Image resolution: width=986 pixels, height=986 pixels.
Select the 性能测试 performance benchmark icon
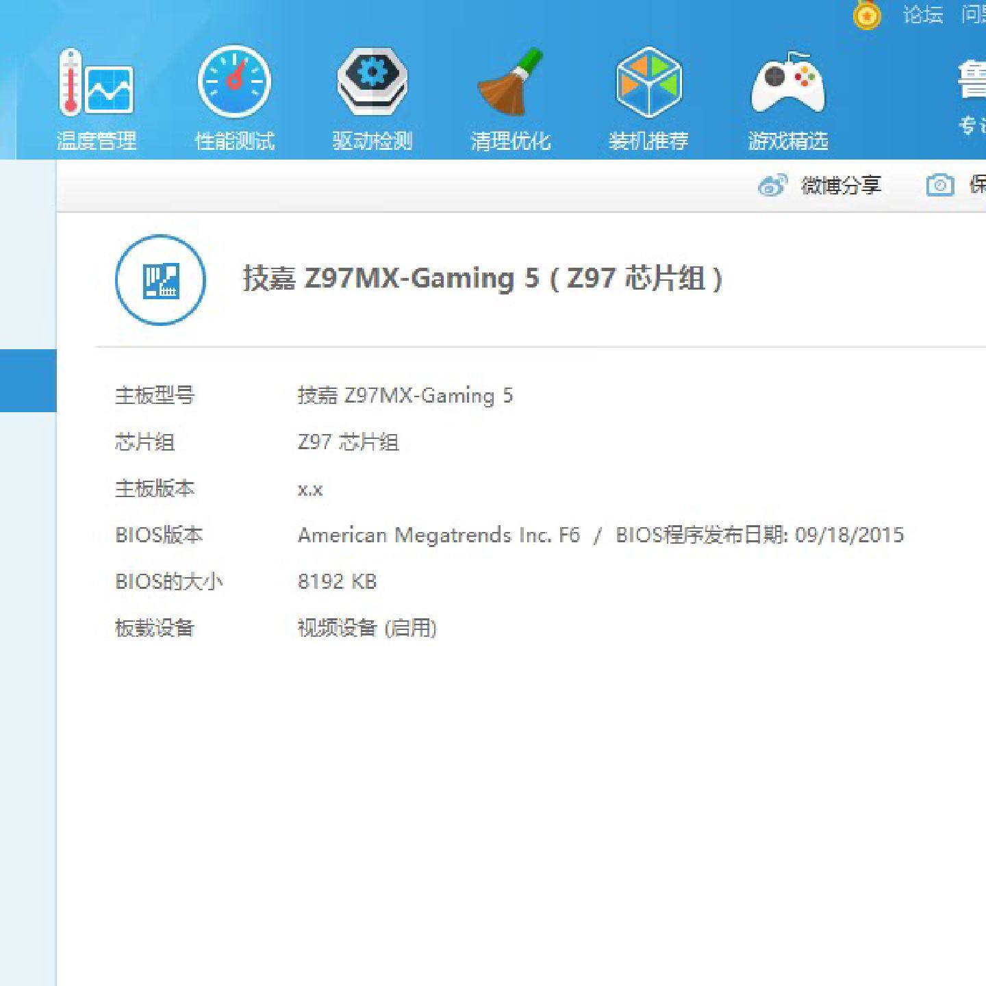pyautogui.click(x=234, y=96)
